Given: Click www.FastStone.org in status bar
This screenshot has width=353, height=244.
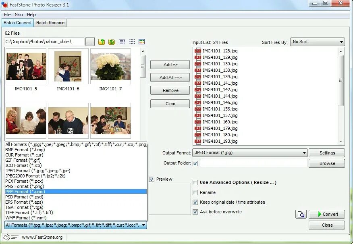Looking at the screenshot, I should click(42, 237).
